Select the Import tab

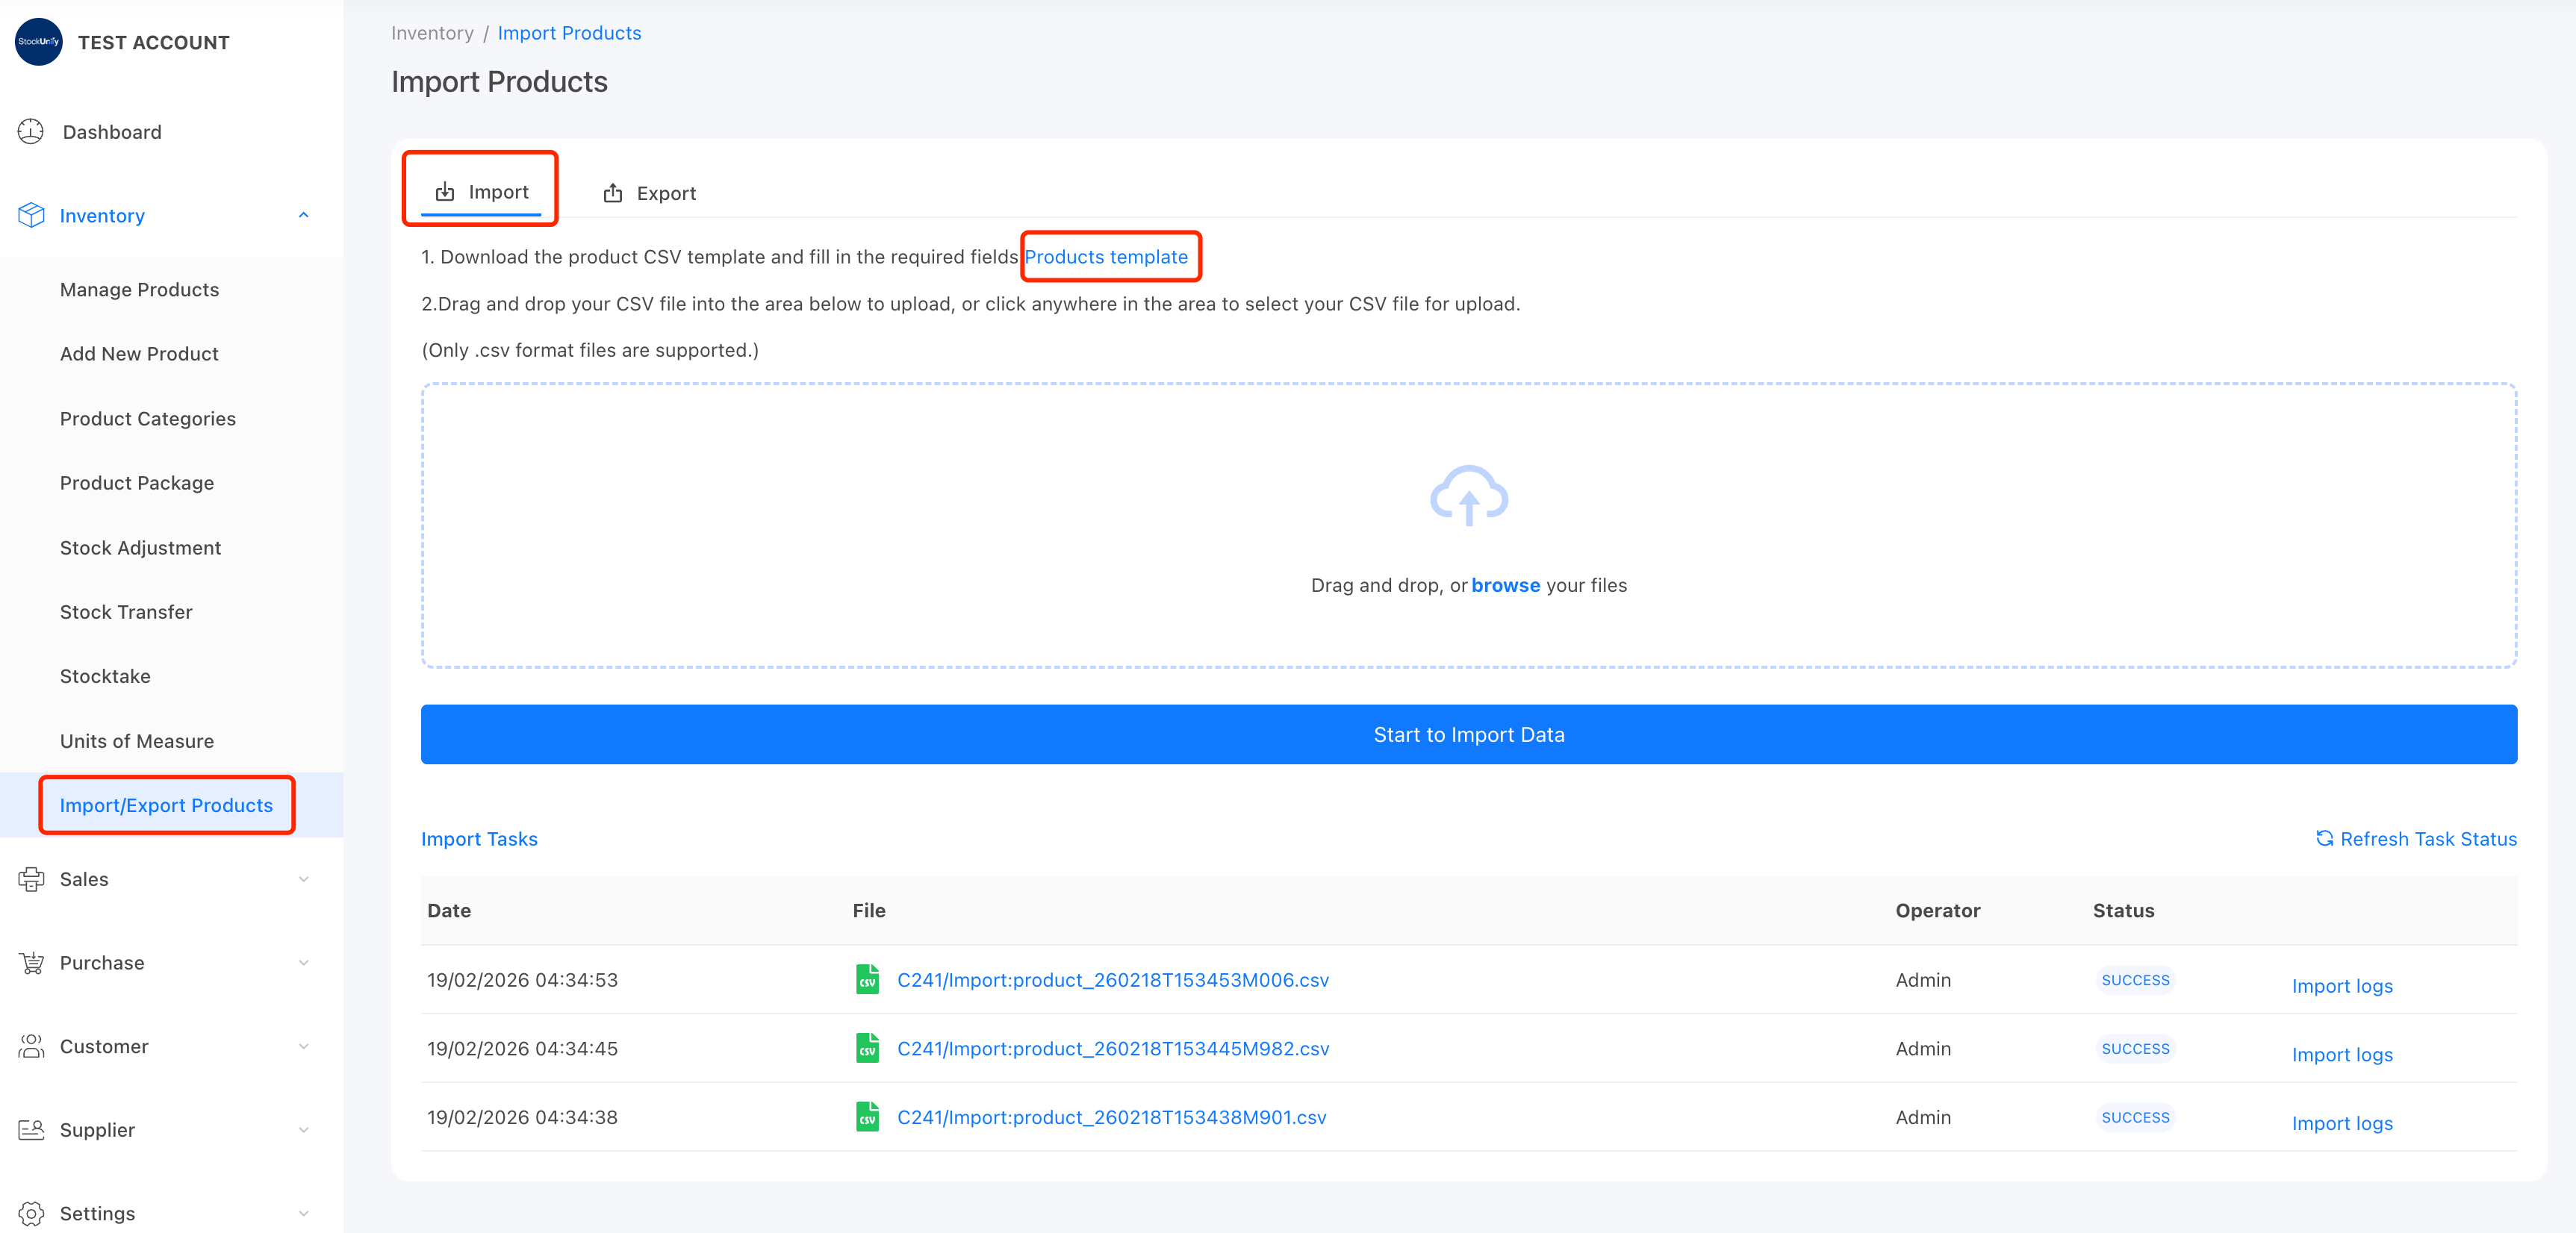[x=482, y=192]
